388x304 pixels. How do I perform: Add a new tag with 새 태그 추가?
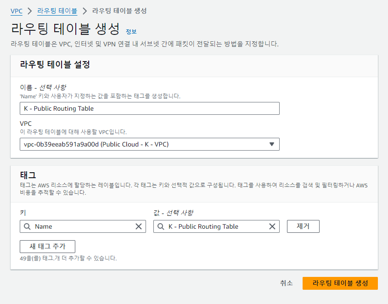[x=47, y=246]
